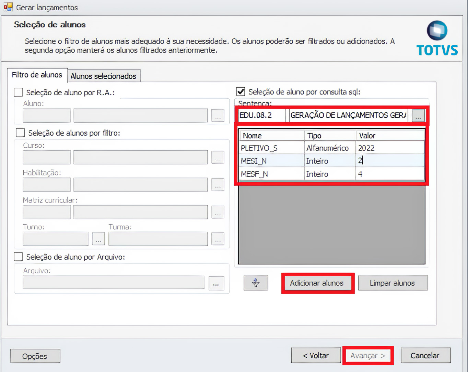Click the Adicionar alunos button

(316, 283)
